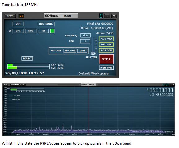Click the green VRX status indicator square
Screen dimensions: 179x148
point(52,31)
